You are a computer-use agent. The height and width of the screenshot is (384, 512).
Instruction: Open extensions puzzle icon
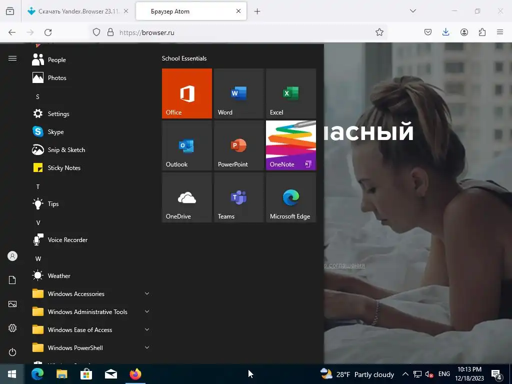coord(482,32)
